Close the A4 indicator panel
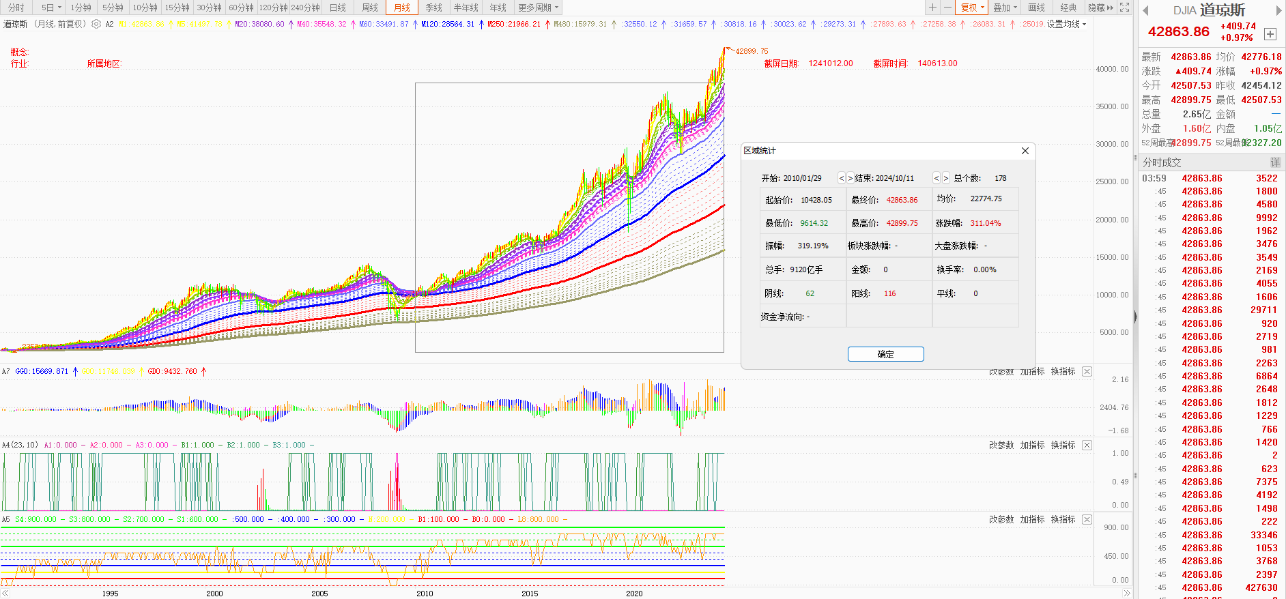 tap(1087, 445)
